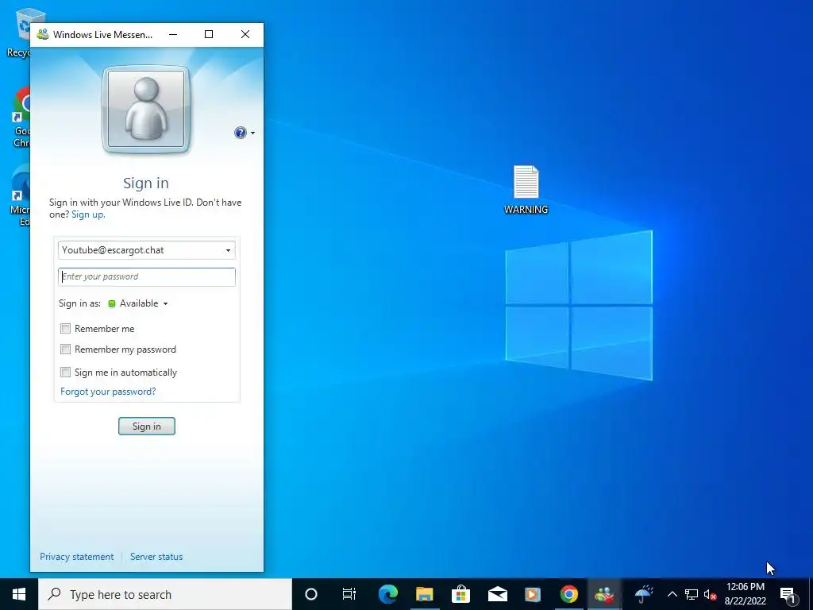Image resolution: width=813 pixels, height=610 pixels.
Task: Open the network status tray icon
Action: [x=692, y=594]
